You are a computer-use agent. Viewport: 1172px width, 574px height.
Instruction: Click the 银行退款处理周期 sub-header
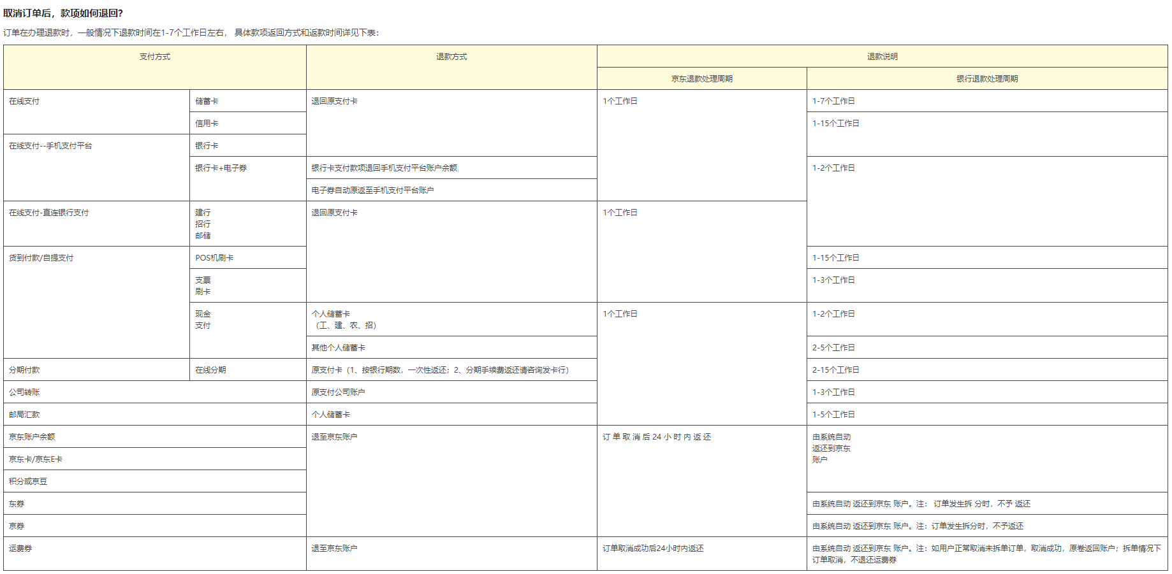pyautogui.click(x=986, y=79)
